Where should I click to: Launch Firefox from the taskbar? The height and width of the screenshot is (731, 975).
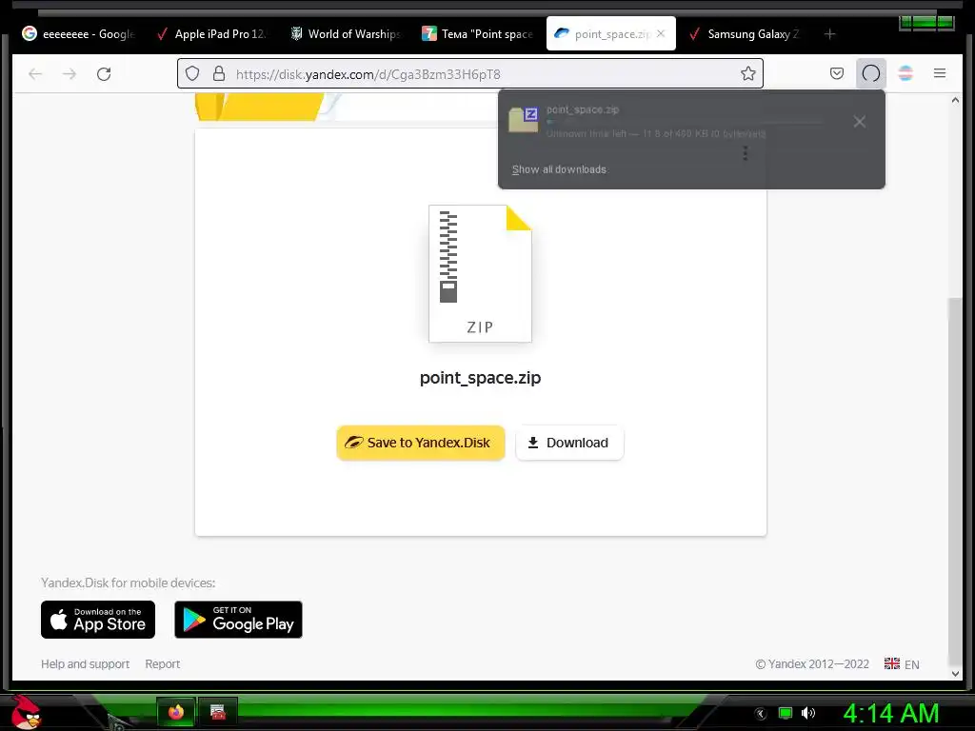click(x=176, y=712)
